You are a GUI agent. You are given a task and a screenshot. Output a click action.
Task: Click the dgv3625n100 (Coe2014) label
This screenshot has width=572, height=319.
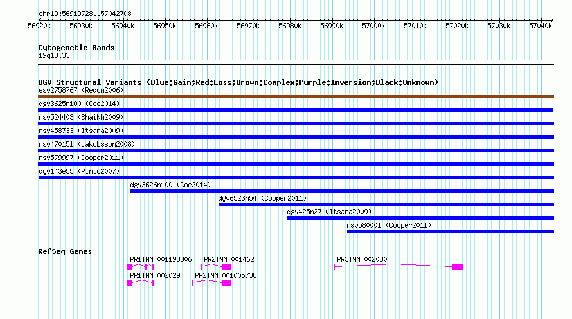click(79, 104)
